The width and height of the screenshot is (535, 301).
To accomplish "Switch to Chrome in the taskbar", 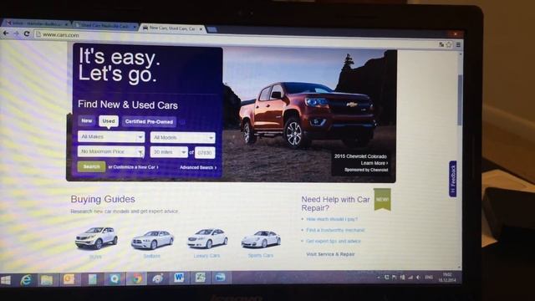I will (x=137, y=278).
